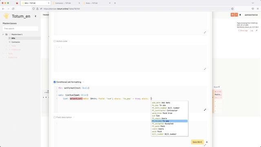The image size is (261, 147).
Task: Click the setFormat code line
Action: pos(74,88)
